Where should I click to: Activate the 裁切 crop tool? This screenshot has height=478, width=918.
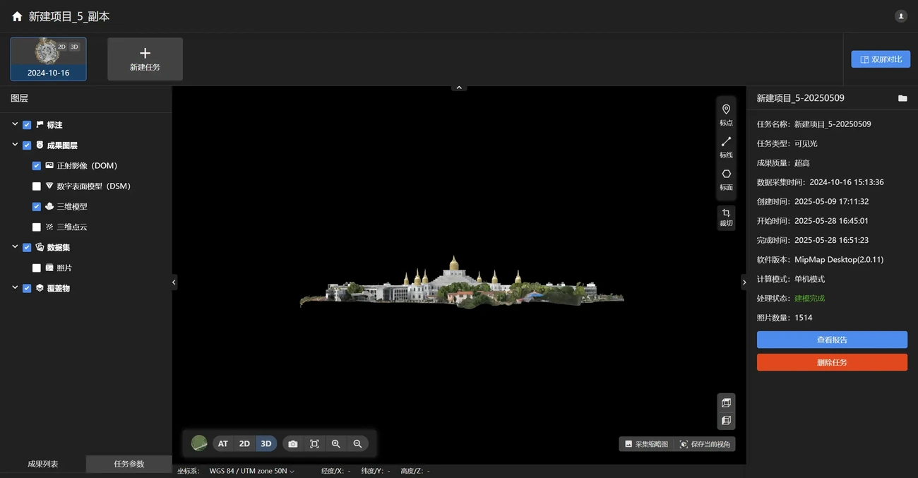(726, 217)
